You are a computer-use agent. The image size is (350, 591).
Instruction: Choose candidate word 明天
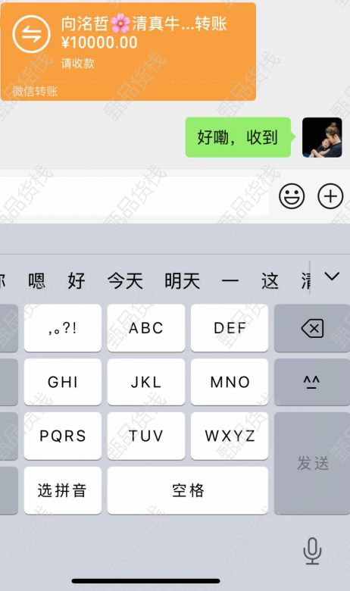(x=182, y=281)
